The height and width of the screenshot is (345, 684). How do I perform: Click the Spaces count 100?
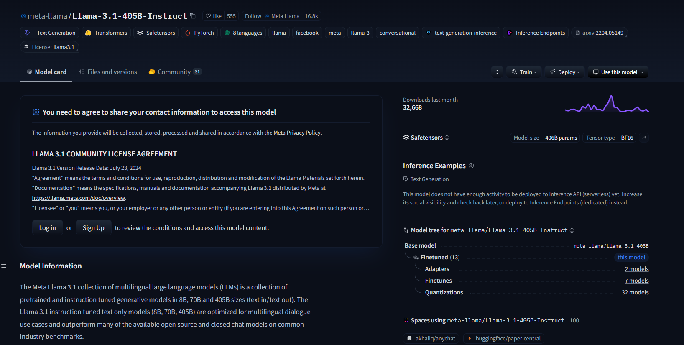point(574,320)
